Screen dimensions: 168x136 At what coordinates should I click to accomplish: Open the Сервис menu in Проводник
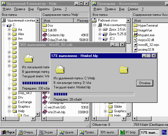pos(133,9)
